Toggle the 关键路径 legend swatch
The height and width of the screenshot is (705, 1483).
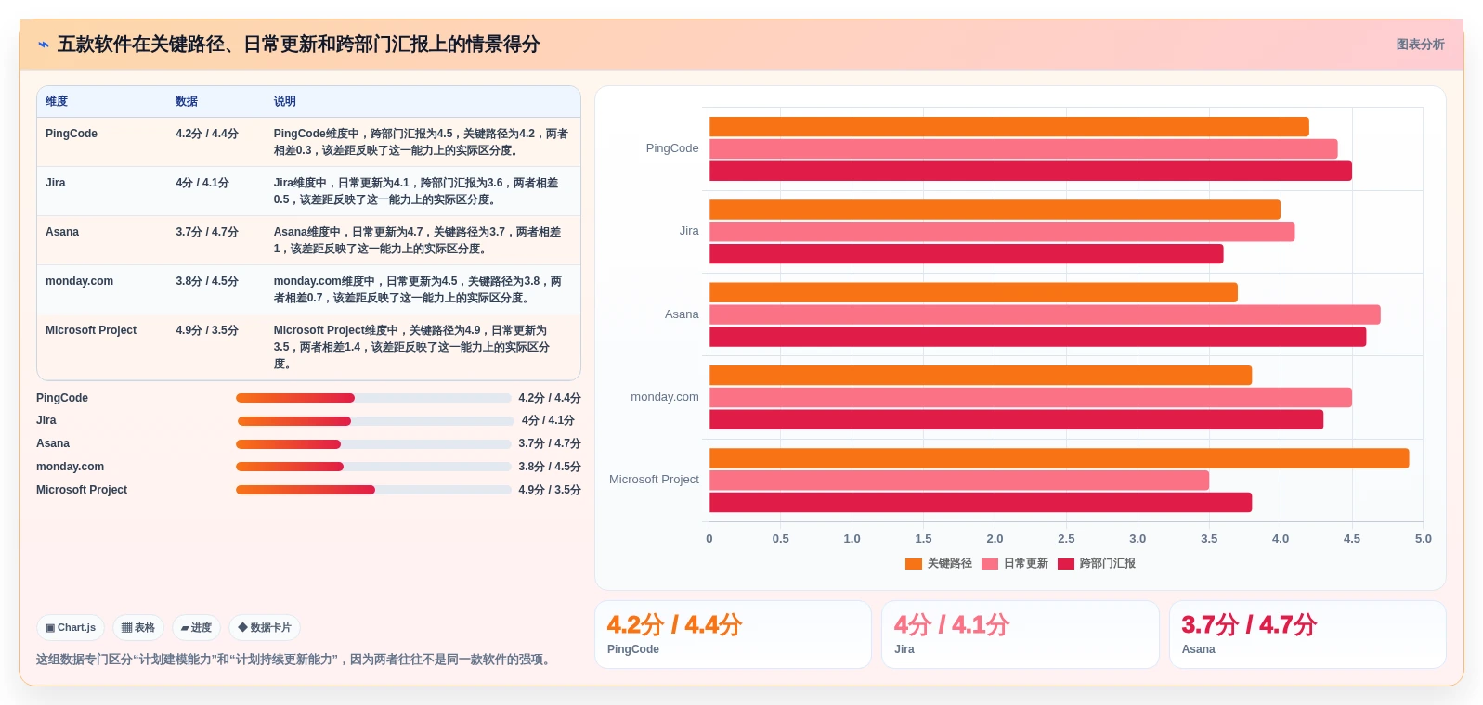pos(914,564)
